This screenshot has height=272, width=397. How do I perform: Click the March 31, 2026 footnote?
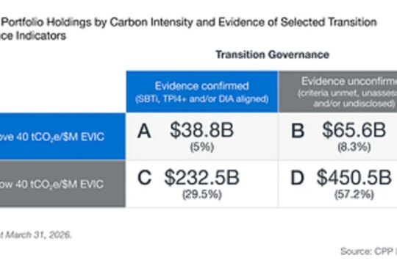pos(36,235)
